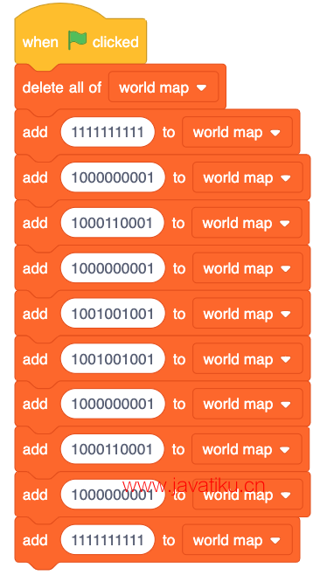The width and height of the screenshot is (334, 582).
Task: Open world map dropdown beside second 1000110001 value
Action: (247, 449)
